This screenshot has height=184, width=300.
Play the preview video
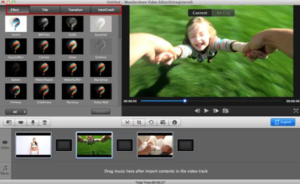pyautogui.click(x=206, y=111)
